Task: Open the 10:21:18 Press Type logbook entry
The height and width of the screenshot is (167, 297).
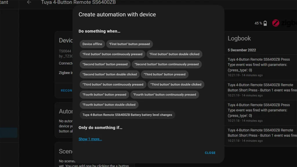Action: 261,113
